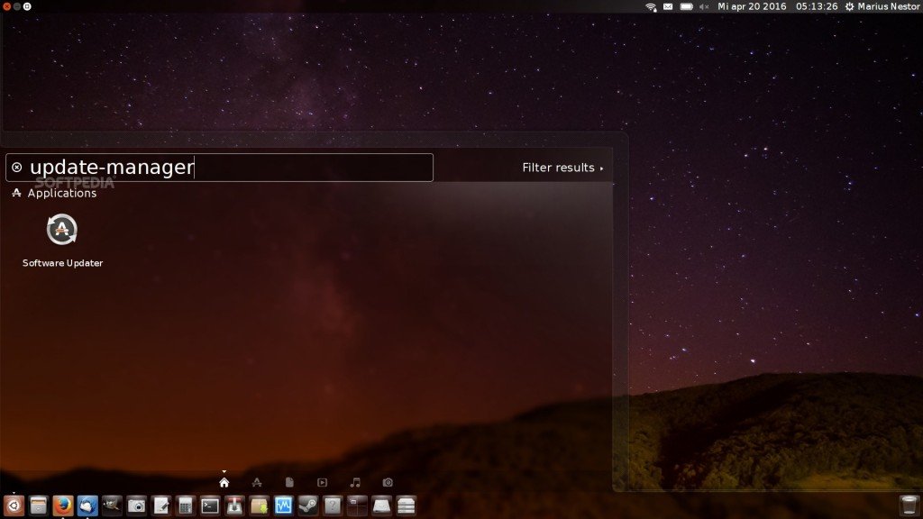Collapse the Applications results category
The width and height of the screenshot is (923, 519).
54,194
